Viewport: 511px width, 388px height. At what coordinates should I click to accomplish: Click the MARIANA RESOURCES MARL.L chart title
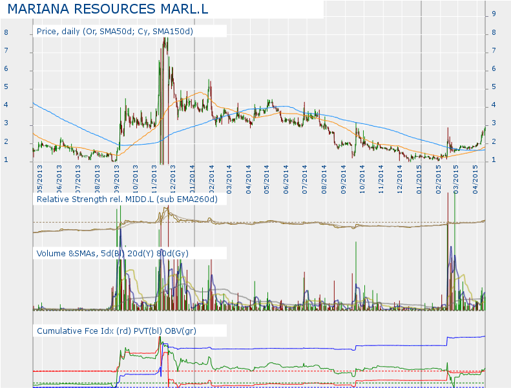pos(107,9)
